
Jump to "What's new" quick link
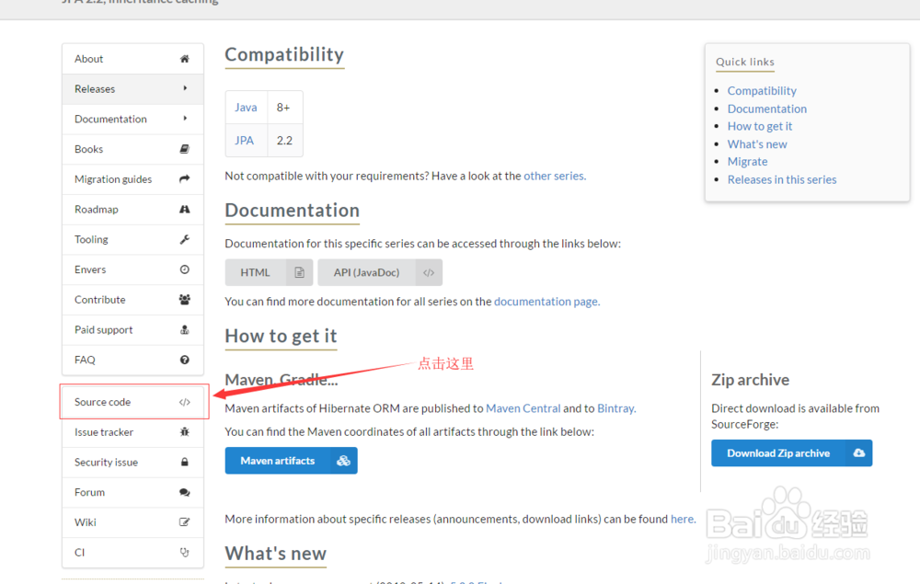pyautogui.click(x=757, y=144)
